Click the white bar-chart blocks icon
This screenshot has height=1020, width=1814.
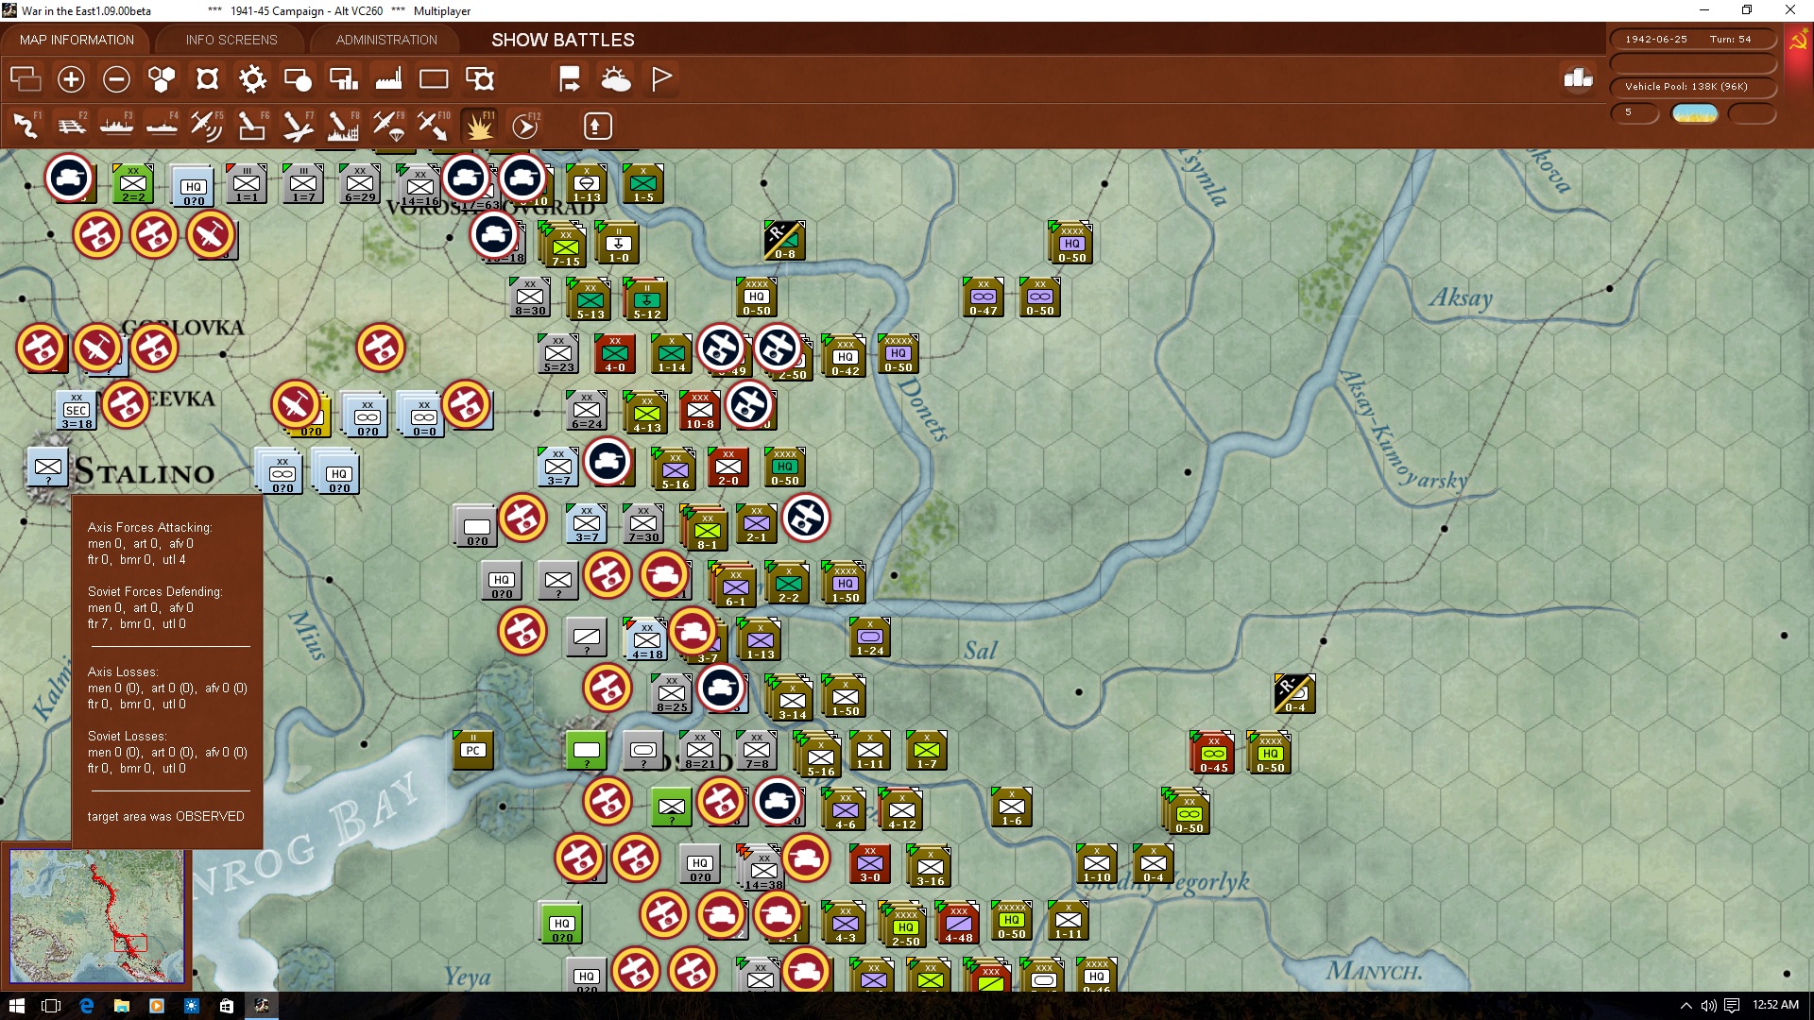click(1578, 78)
